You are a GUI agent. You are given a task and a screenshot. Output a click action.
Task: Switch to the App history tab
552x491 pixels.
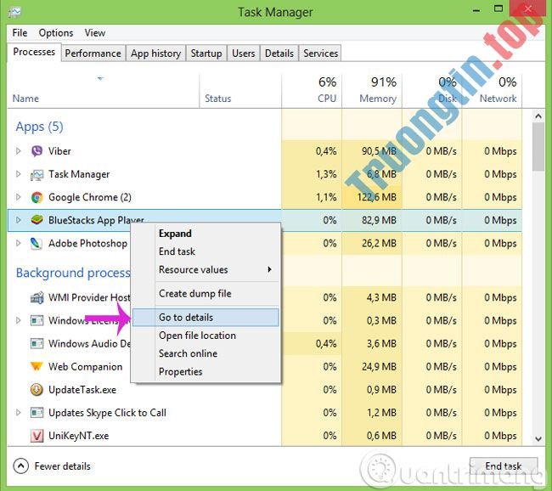coord(155,54)
